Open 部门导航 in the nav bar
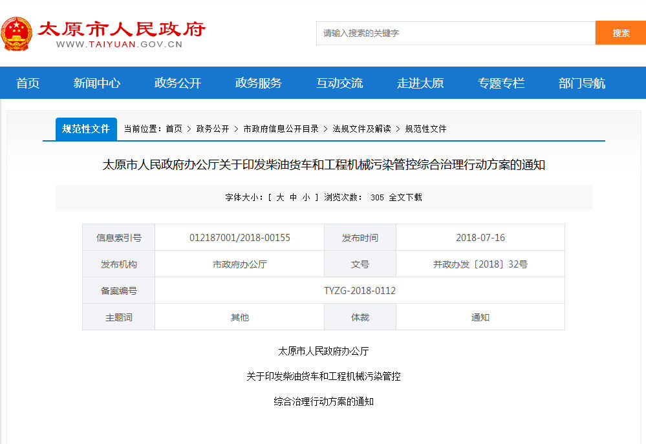The width and height of the screenshot is (646, 444). click(x=582, y=83)
